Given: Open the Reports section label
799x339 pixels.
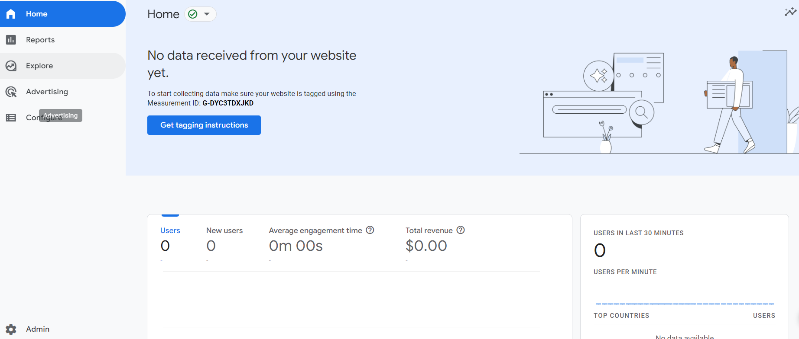Looking at the screenshot, I should (x=40, y=40).
